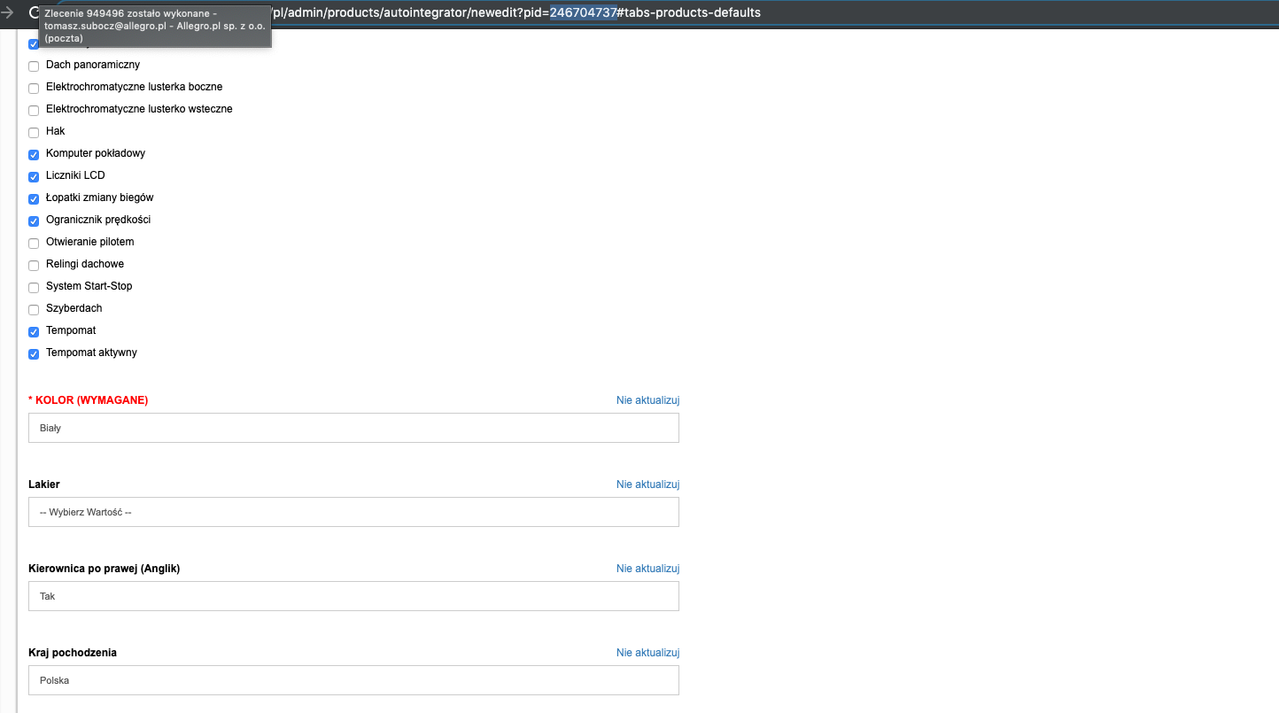Viewport: 1279px width, 713px height.
Task: Uncheck Łopatki zmiany biegów
Action: (x=34, y=199)
